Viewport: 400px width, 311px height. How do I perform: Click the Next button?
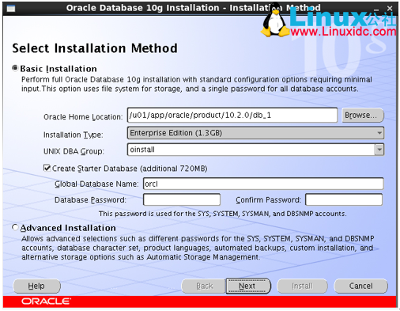pos(247,286)
